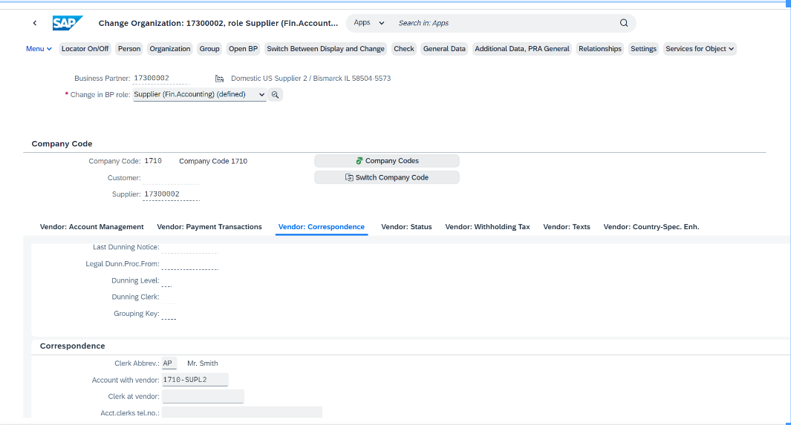The width and height of the screenshot is (791, 425).
Task: Open Vendor: Withholding Tax tab
Action: pyautogui.click(x=487, y=227)
